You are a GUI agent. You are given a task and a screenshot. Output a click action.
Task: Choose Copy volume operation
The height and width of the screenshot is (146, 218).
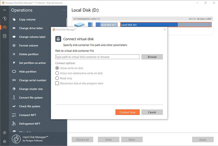coord(27,19)
